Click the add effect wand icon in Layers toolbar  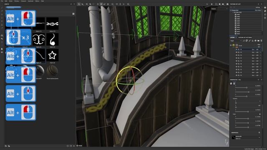[x=244, y=41]
